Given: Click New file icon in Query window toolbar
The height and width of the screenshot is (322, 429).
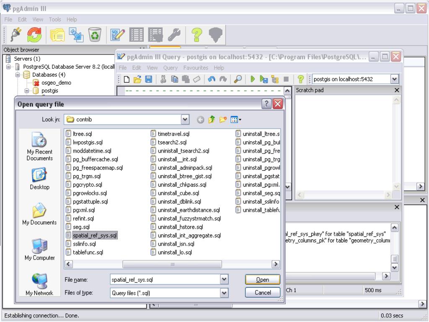Looking at the screenshot, I should coord(127,79).
